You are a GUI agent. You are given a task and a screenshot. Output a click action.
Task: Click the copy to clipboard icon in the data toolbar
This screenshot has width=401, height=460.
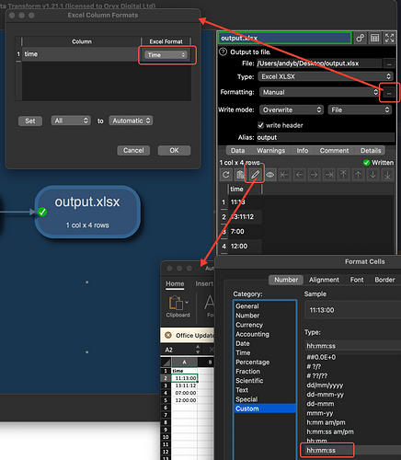(x=241, y=175)
